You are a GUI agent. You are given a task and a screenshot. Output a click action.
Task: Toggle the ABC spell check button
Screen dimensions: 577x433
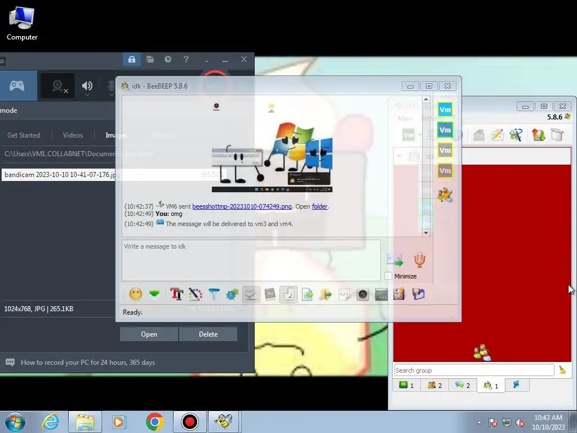[x=251, y=294]
